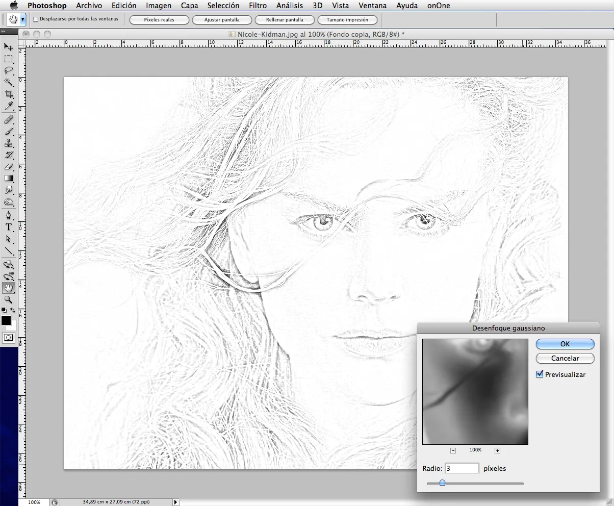Click the Píxeles reales button

[159, 20]
